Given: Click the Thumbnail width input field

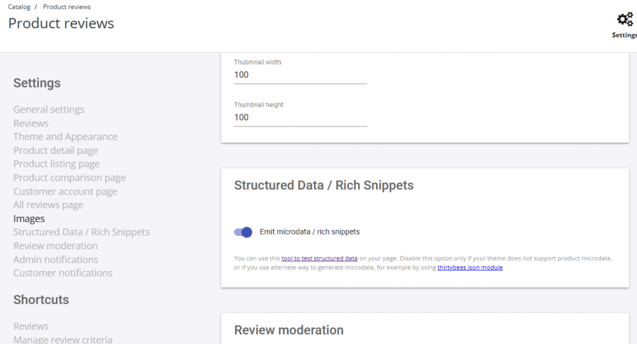Looking at the screenshot, I should click(300, 75).
